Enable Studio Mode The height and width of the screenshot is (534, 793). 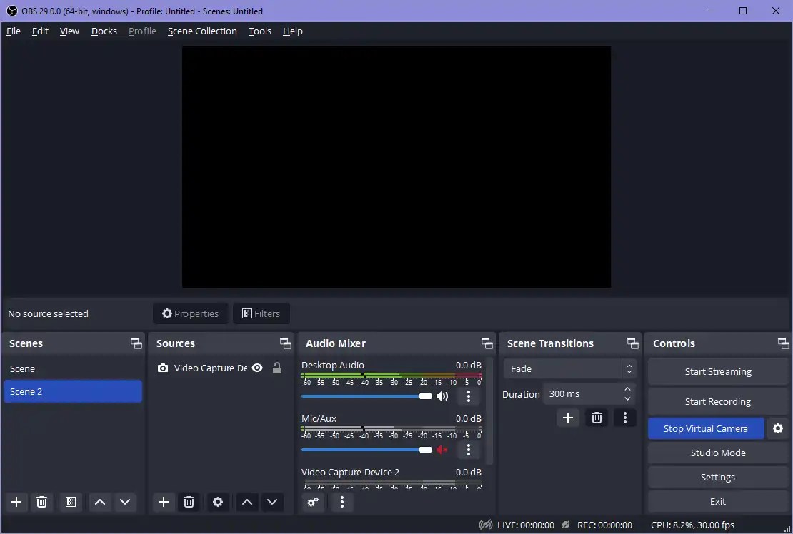(717, 453)
